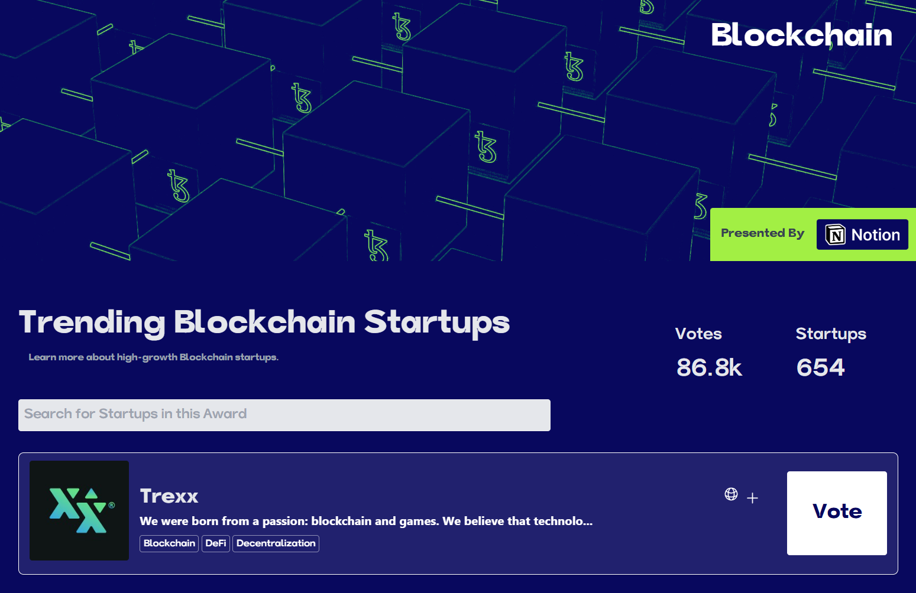Click the Startups label

pyautogui.click(x=831, y=334)
